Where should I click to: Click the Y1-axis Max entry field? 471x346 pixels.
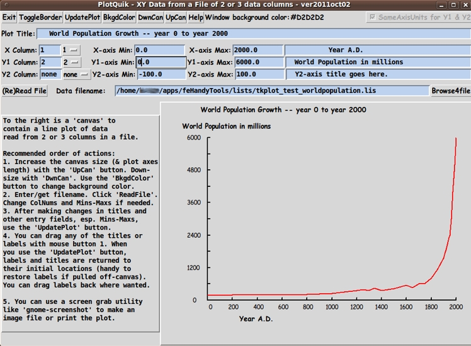[x=258, y=62]
